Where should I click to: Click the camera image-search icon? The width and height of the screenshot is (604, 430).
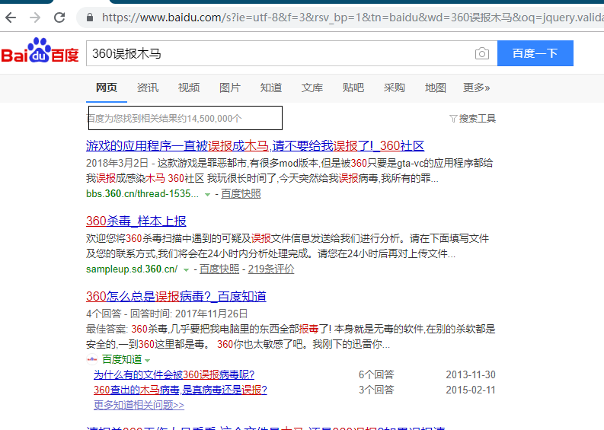pyautogui.click(x=482, y=53)
